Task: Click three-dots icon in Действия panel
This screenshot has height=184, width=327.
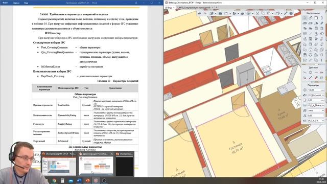Action: click(x=316, y=73)
